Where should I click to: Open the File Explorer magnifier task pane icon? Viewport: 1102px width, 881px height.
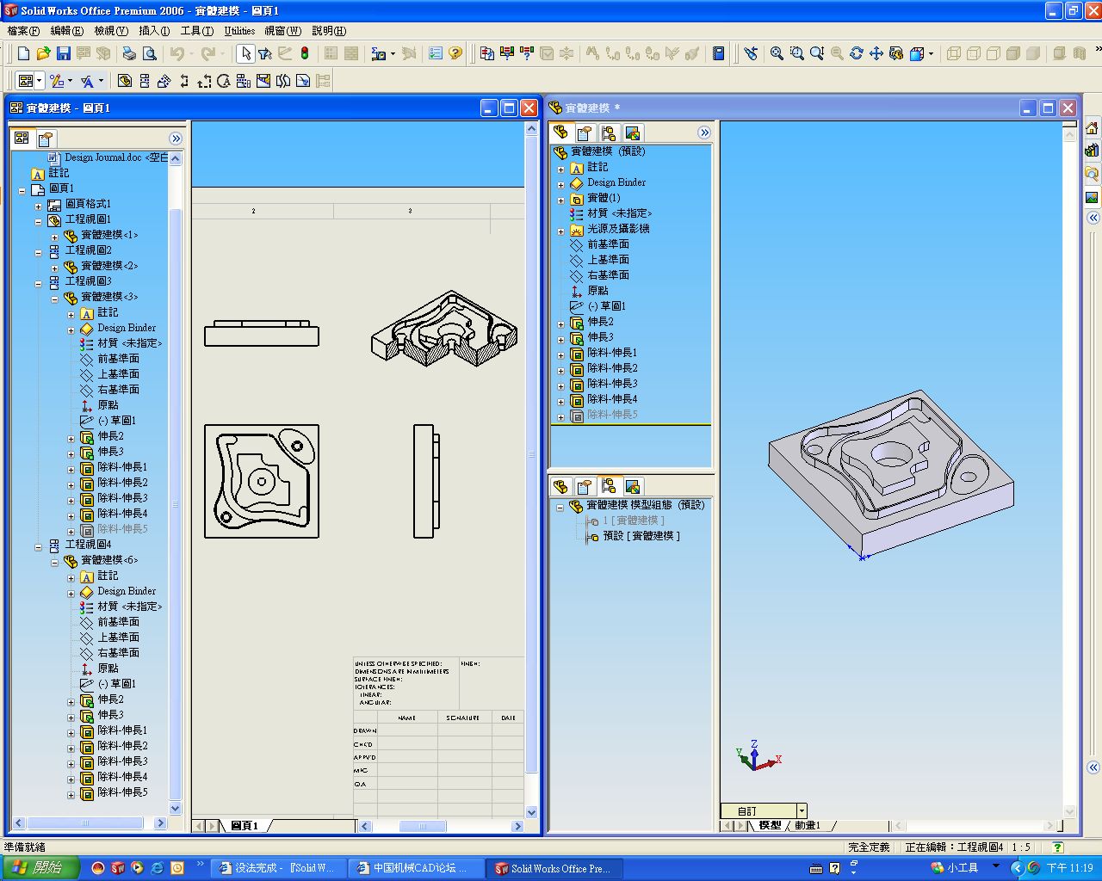pos(1092,174)
